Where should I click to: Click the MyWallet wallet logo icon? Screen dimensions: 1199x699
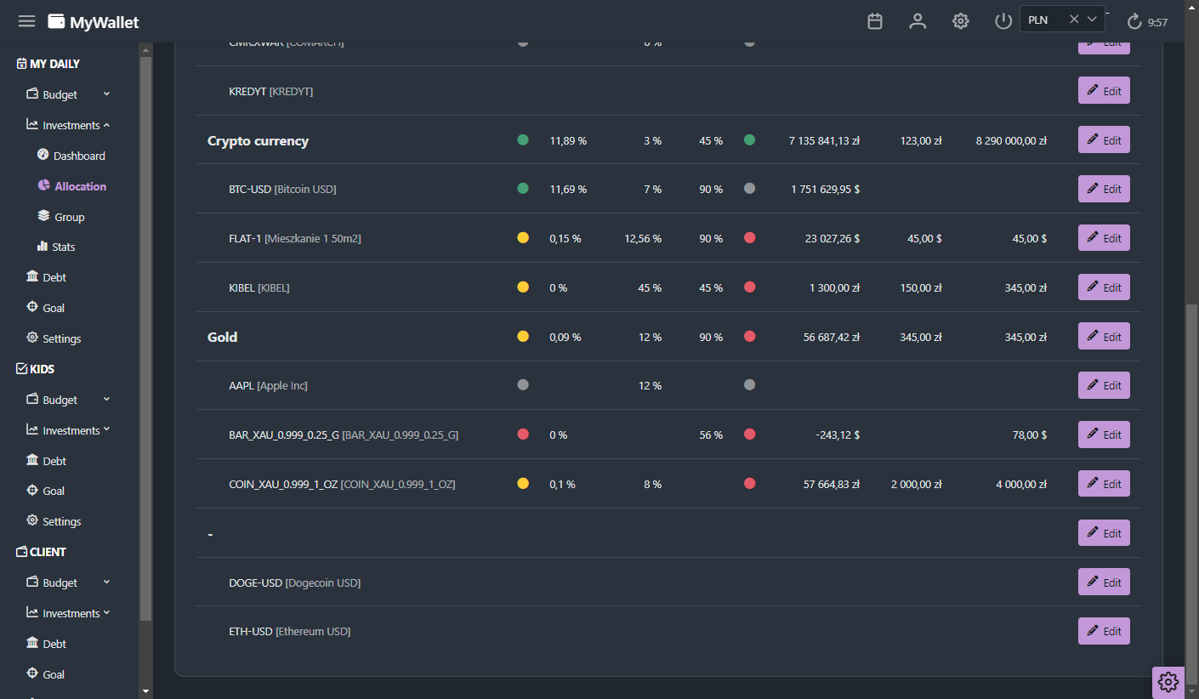56,21
